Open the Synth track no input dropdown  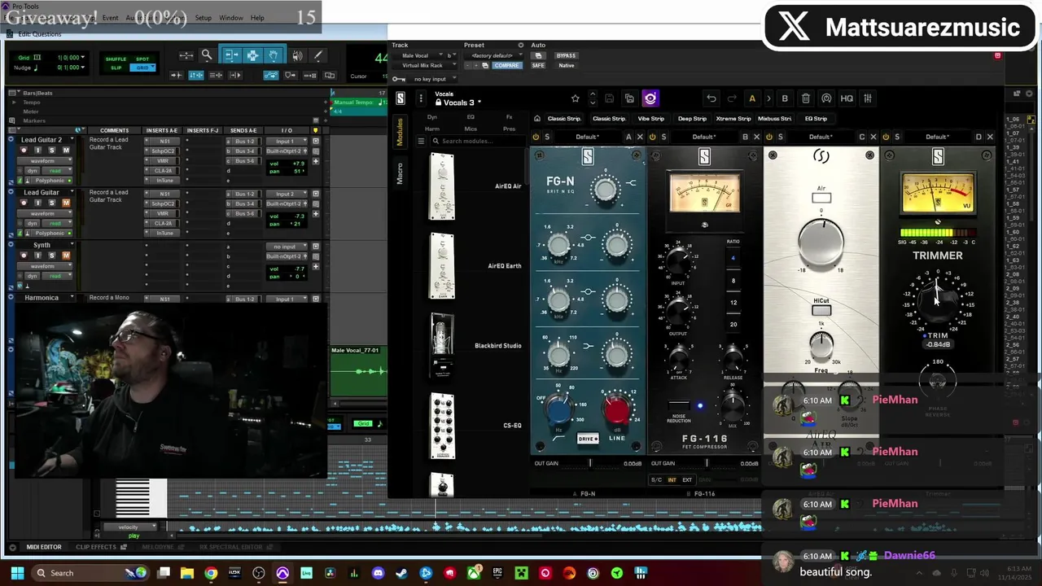tap(287, 247)
